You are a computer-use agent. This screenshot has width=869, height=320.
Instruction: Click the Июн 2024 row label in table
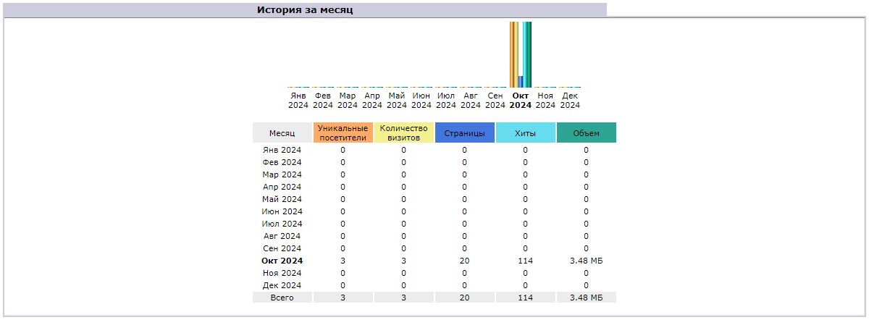(282, 211)
